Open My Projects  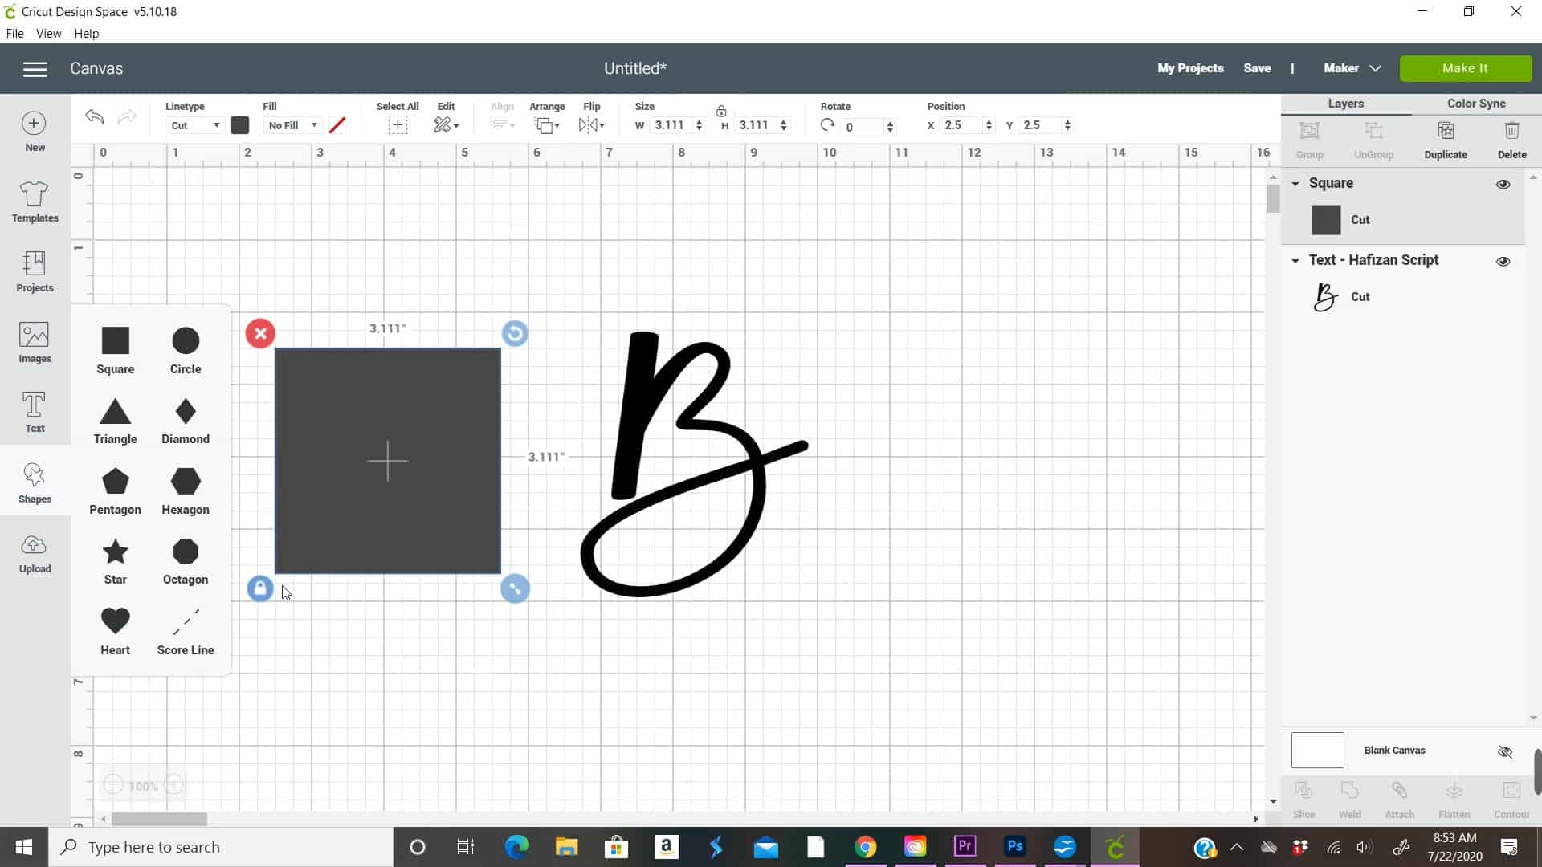(1190, 68)
